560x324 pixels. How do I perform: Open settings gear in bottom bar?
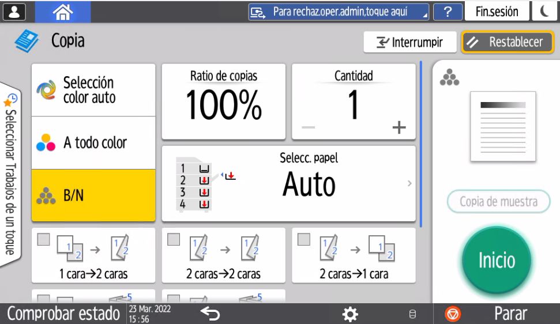350,314
